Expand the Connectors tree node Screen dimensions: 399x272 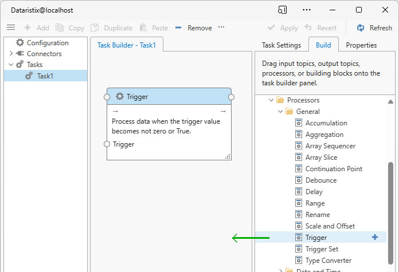pyautogui.click(x=11, y=54)
